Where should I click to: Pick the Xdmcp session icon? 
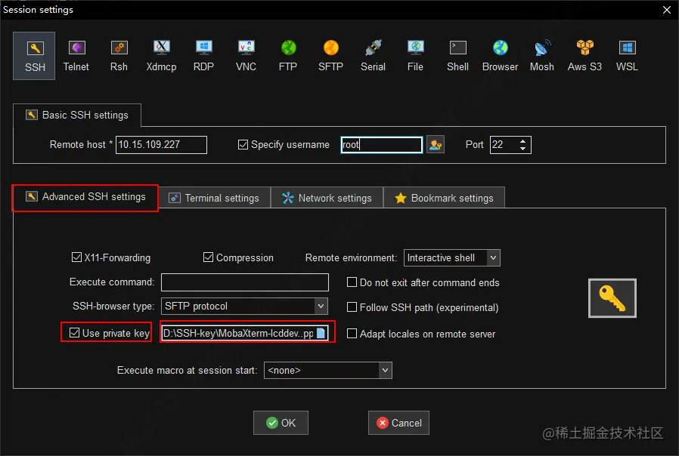[161, 56]
